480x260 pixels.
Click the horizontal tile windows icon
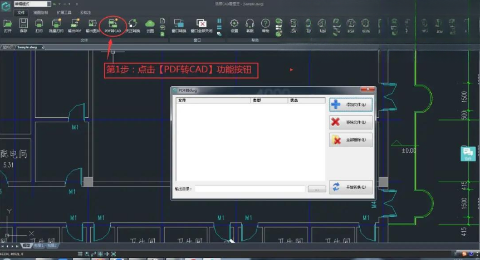point(219,27)
